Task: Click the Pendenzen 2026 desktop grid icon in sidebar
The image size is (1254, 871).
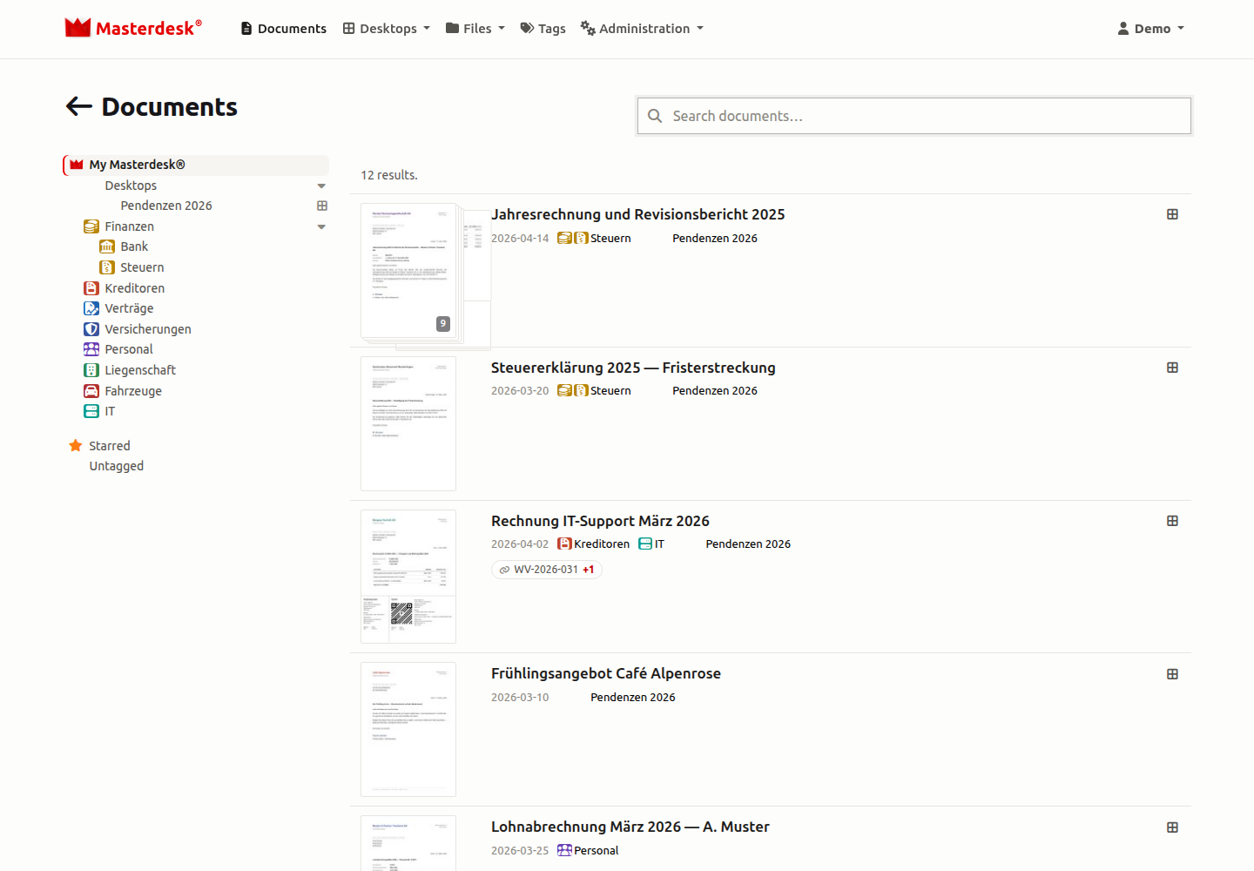Action: (x=322, y=206)
